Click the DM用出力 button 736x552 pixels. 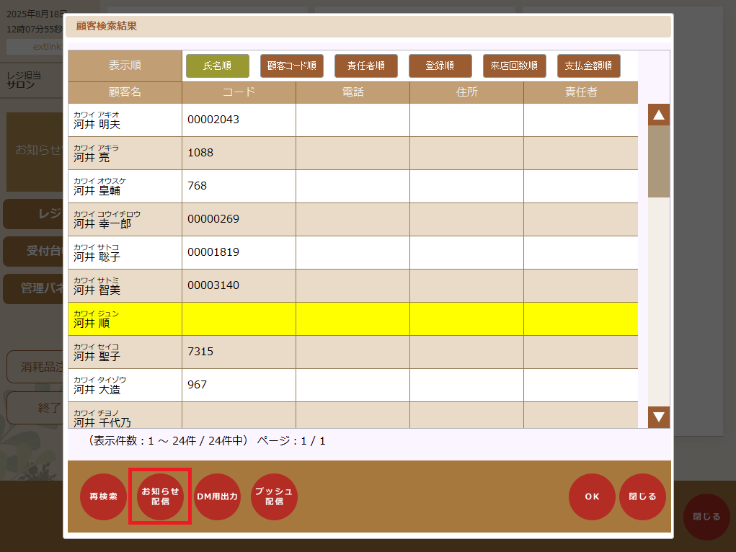pos(217,497)
